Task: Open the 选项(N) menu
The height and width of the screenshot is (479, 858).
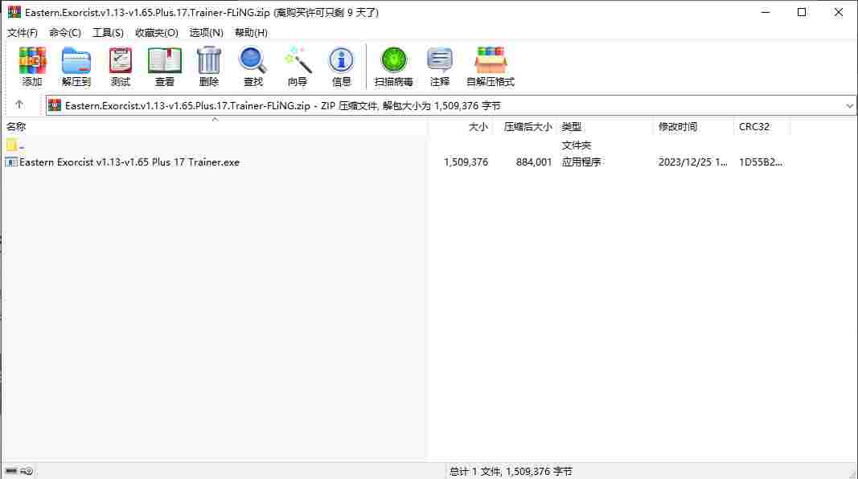Action: [207, 33]
